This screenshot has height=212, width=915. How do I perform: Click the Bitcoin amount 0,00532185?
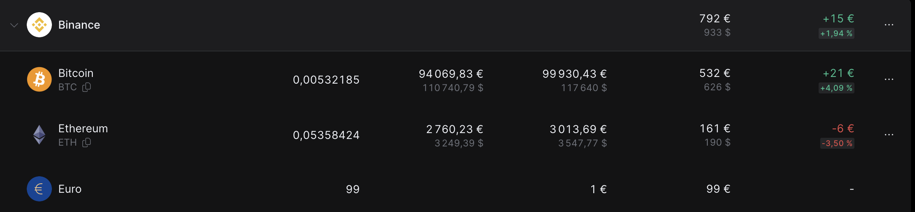coord(326,80)
